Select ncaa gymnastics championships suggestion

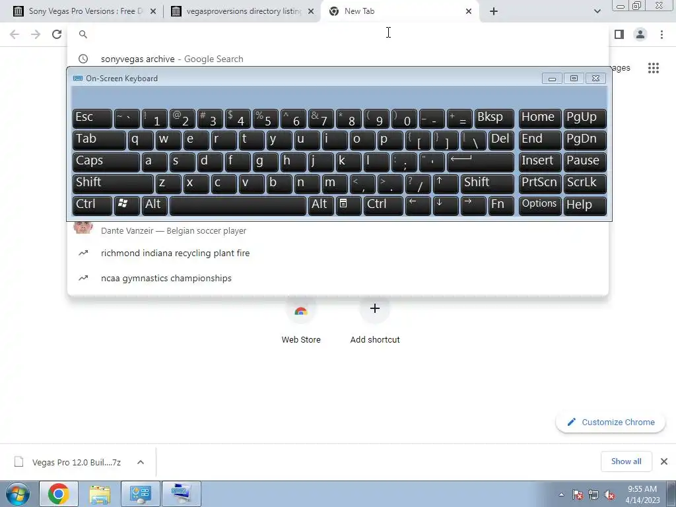coord(337,278)
